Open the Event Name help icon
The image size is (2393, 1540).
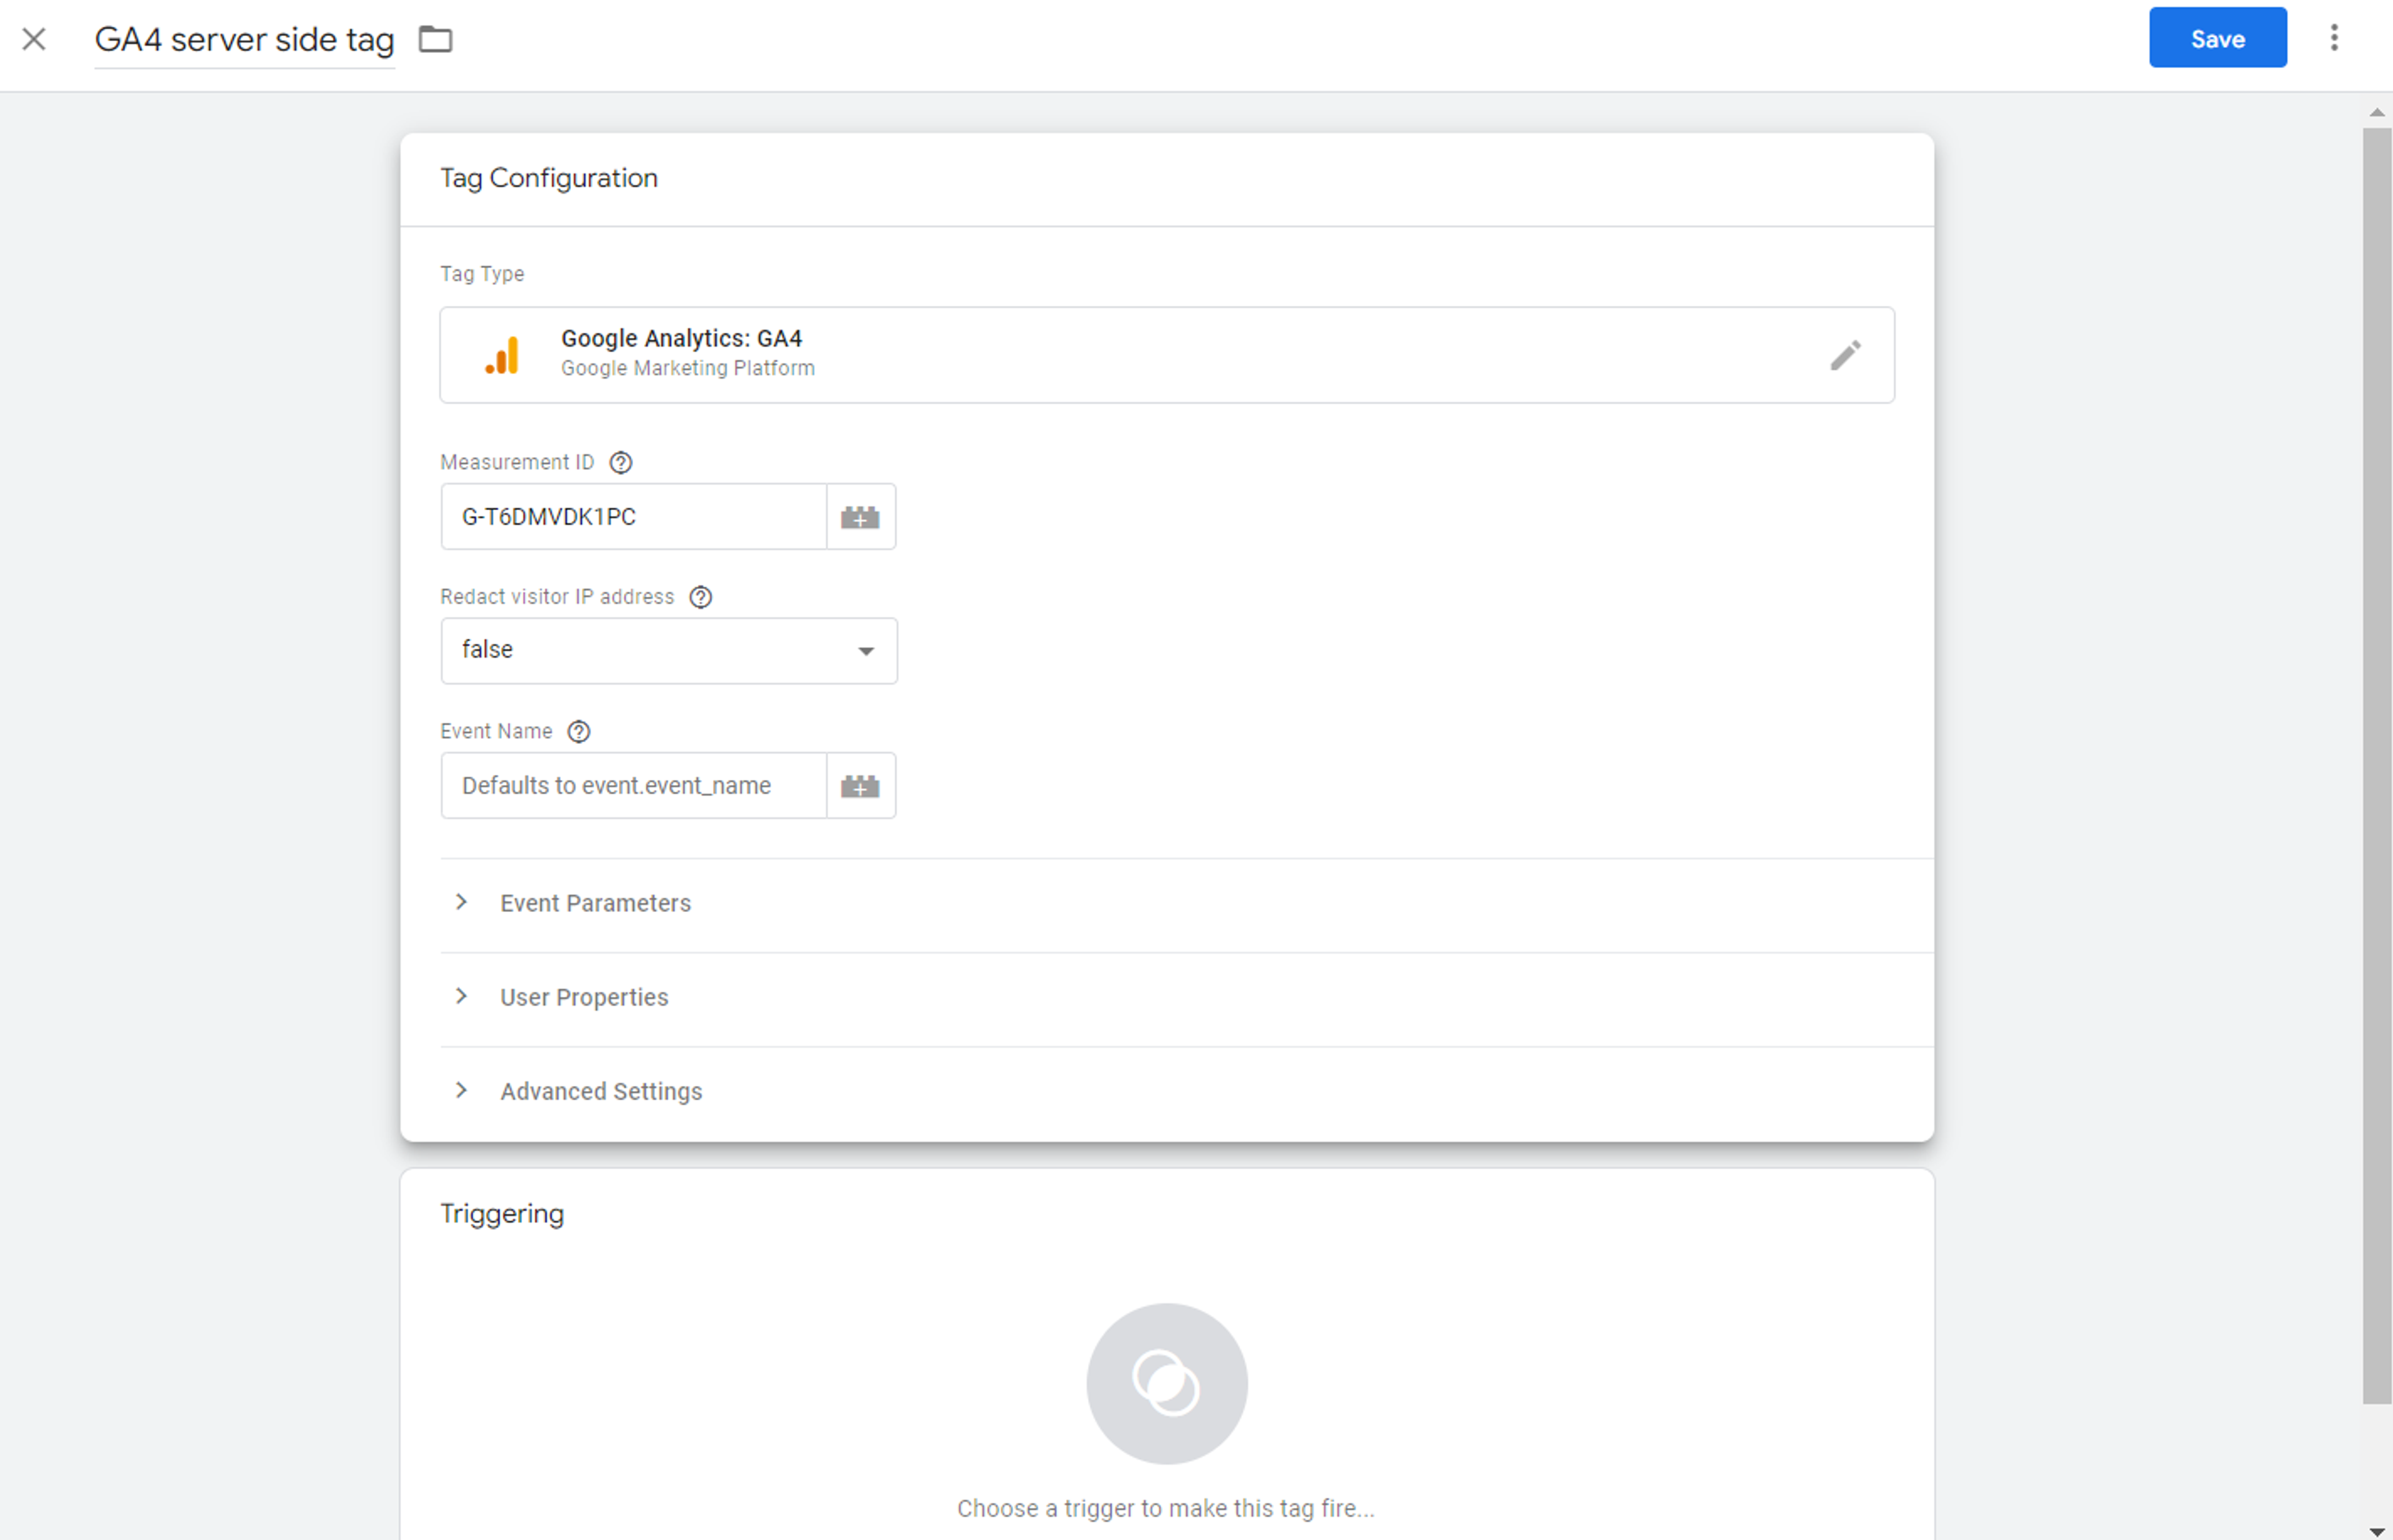tap(579, 732)
